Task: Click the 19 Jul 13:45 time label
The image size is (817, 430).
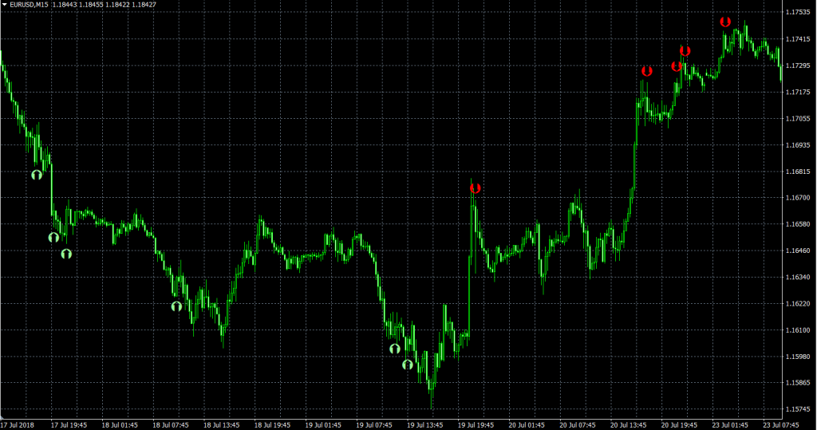Action: pos(425,424)
